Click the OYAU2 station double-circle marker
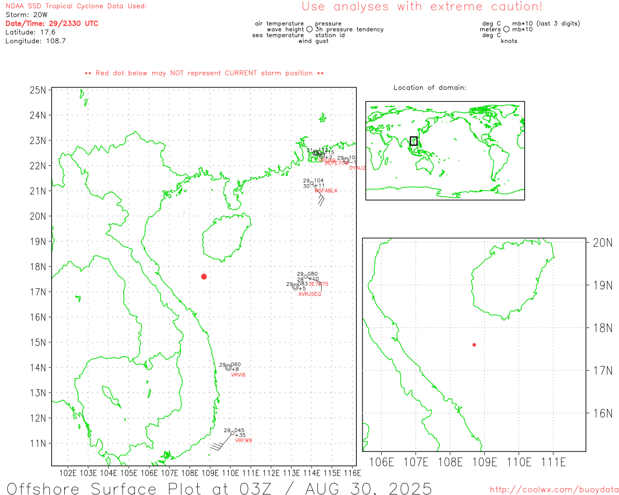The image size is (619, 495). click(346, 160)
